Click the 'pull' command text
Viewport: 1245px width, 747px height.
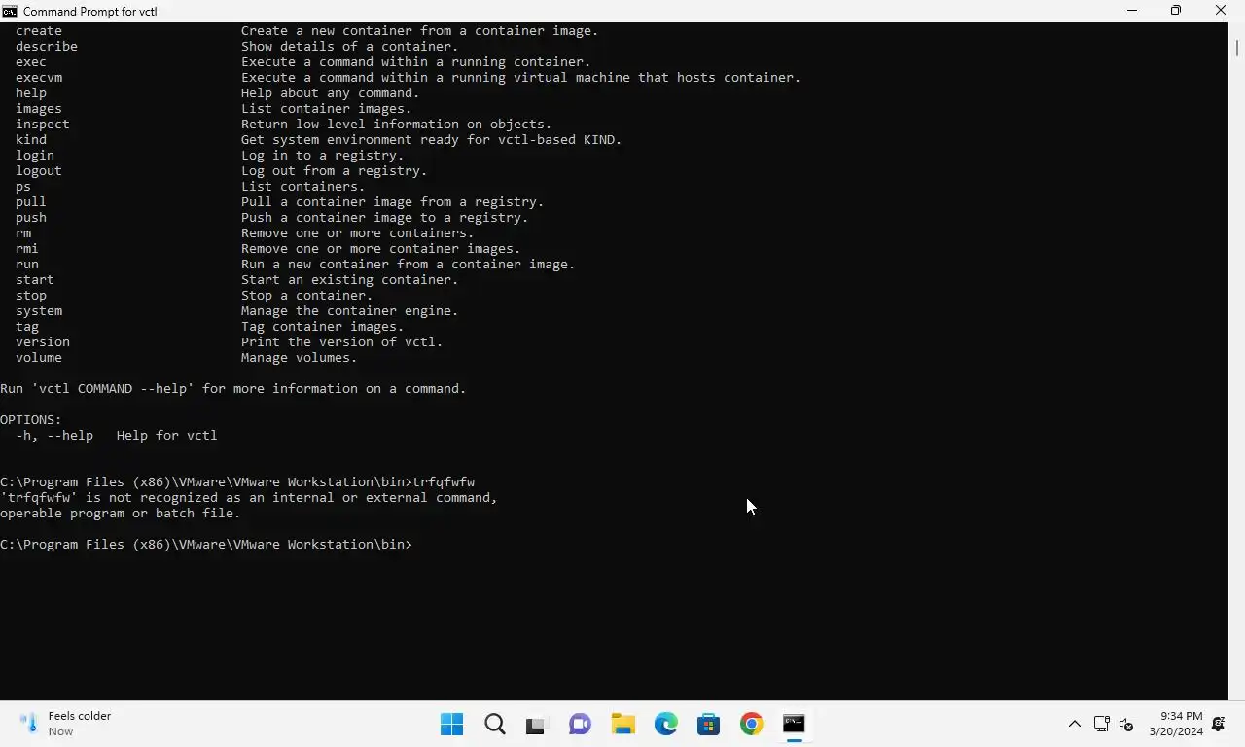[31, 201]
